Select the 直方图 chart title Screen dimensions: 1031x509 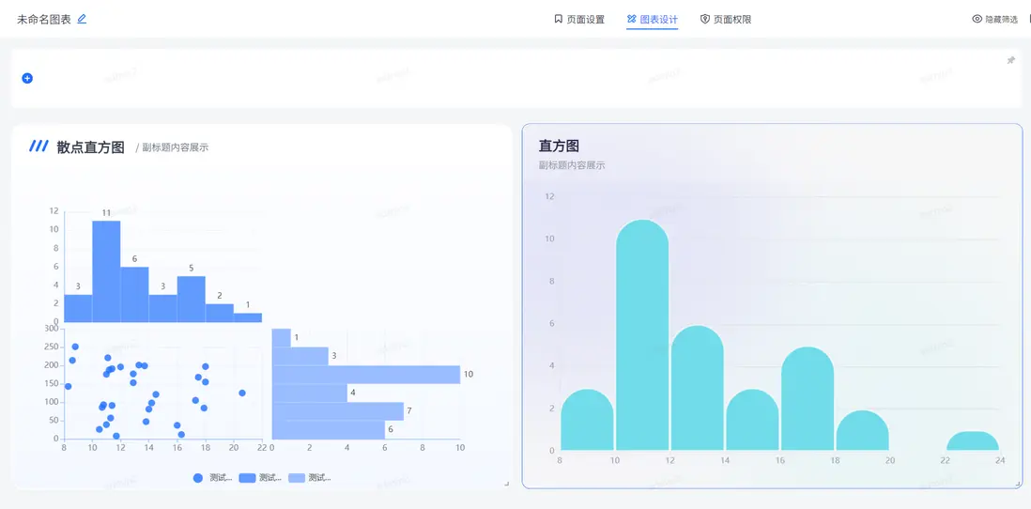559,146
